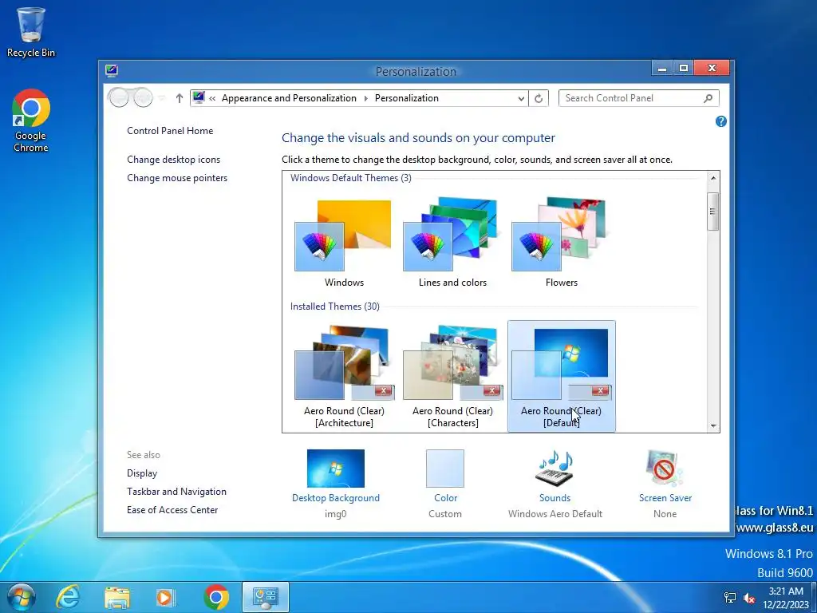Maximize the Personalization window
Screen dimensions: 817x613
pyautogui.click(x=684, y=69)
